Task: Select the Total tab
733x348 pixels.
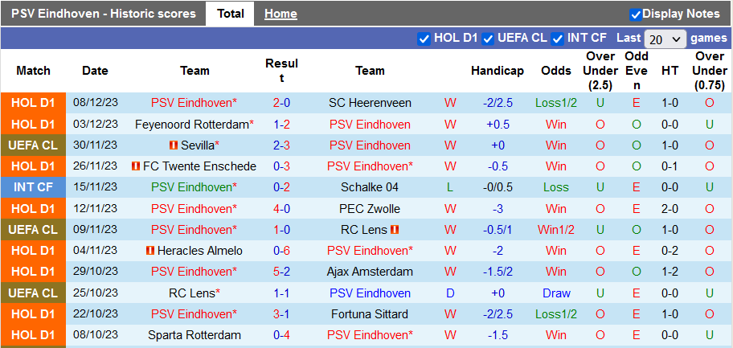Action: point(231,14)
